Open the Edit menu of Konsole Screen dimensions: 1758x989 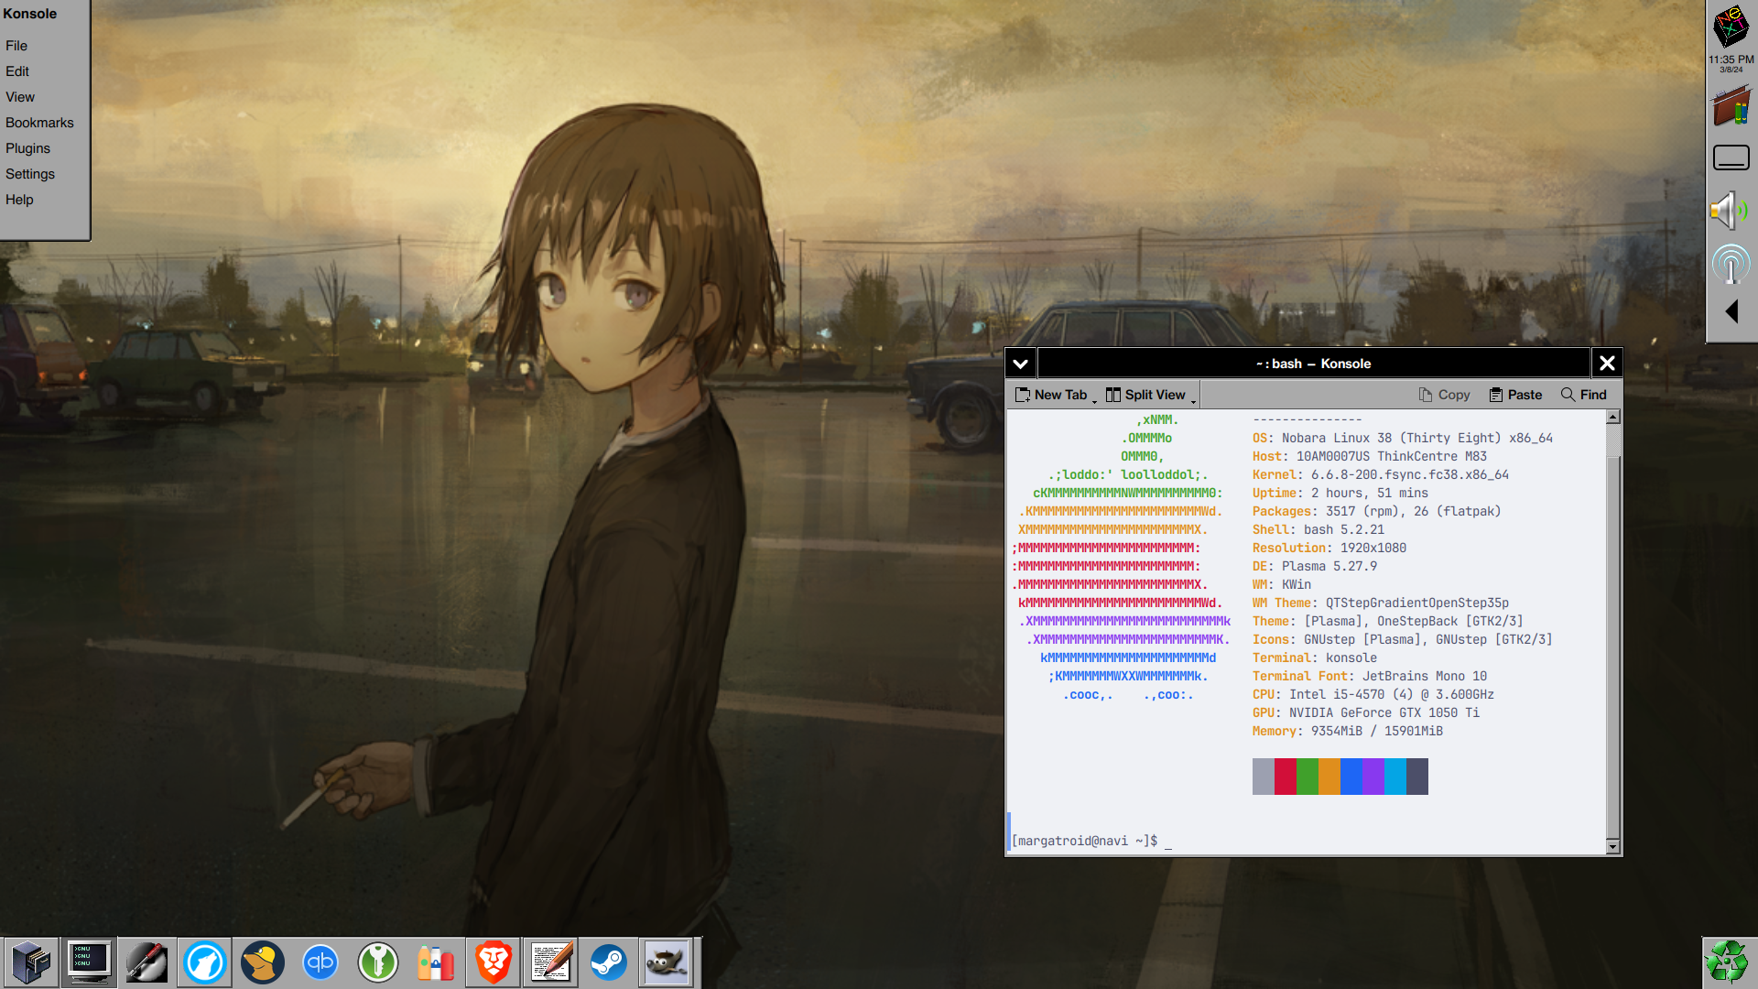click(x=17, y=71)
